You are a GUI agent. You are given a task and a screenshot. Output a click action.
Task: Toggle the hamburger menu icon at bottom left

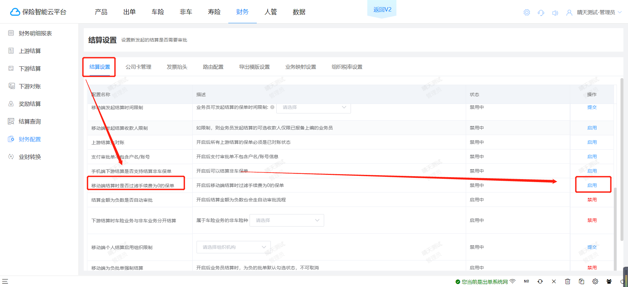[5, 281]
